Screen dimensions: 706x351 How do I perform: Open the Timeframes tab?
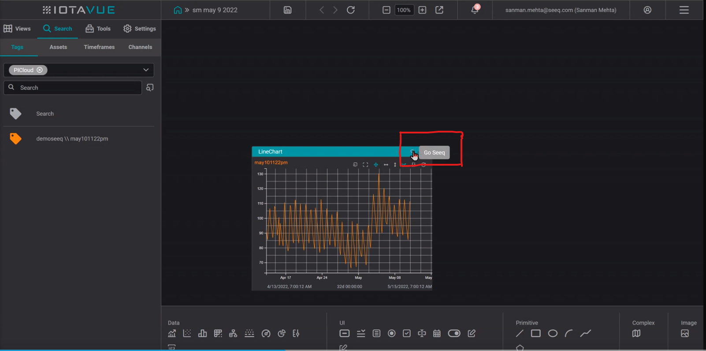(x=99, y=47)
